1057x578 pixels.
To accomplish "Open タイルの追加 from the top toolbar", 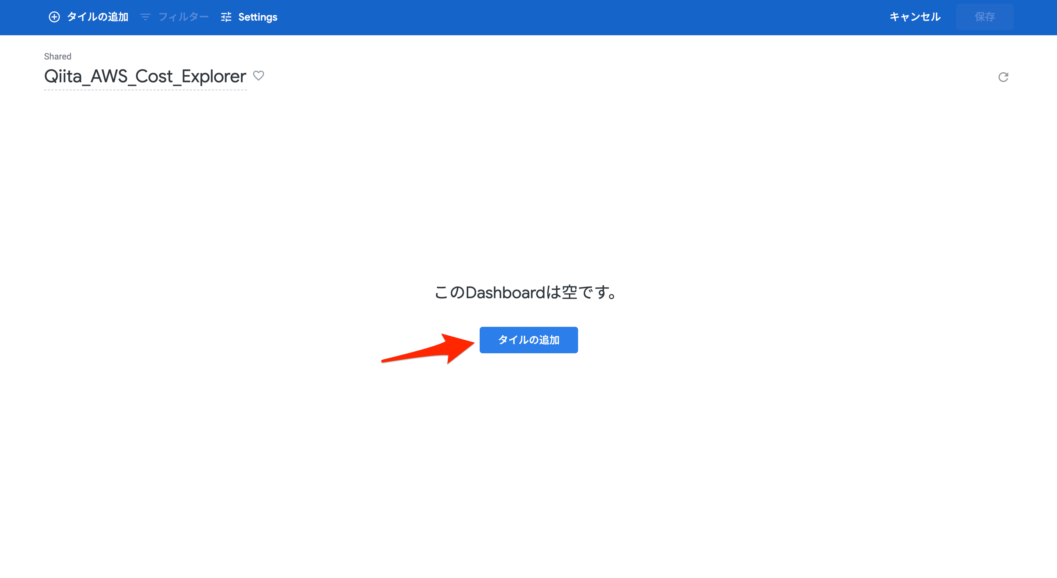I will click(x=89, y=17).
